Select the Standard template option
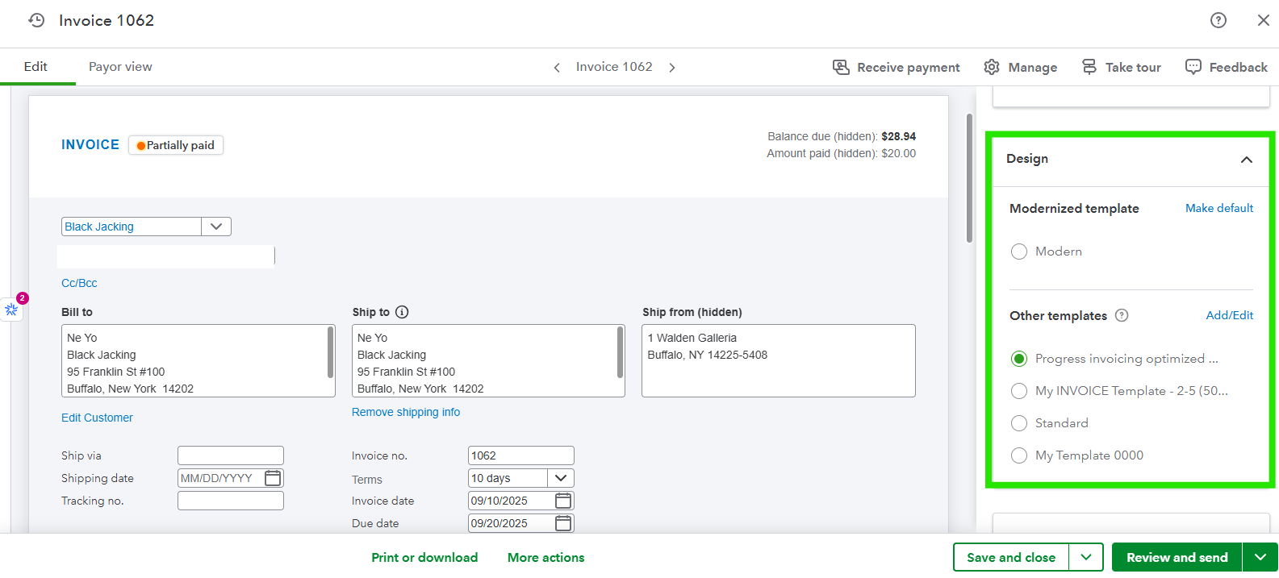1279x578 pixels. click(x=1019, y=423)
